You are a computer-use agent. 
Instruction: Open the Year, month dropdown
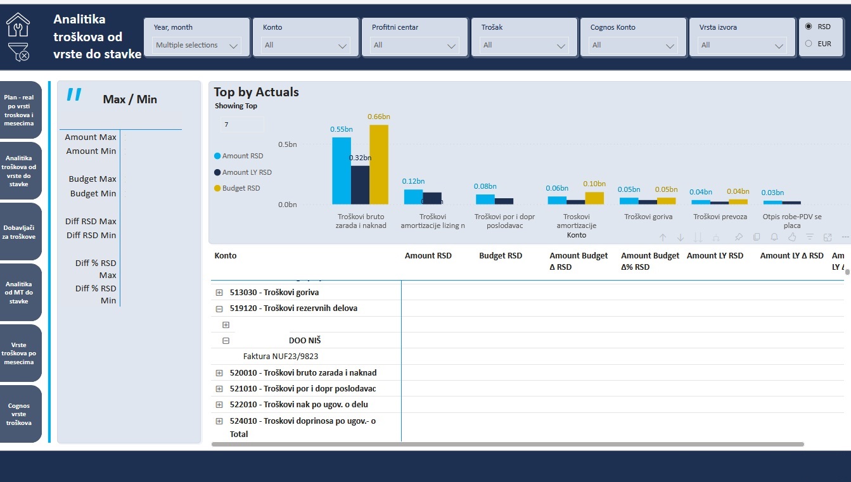click(197, 45)
